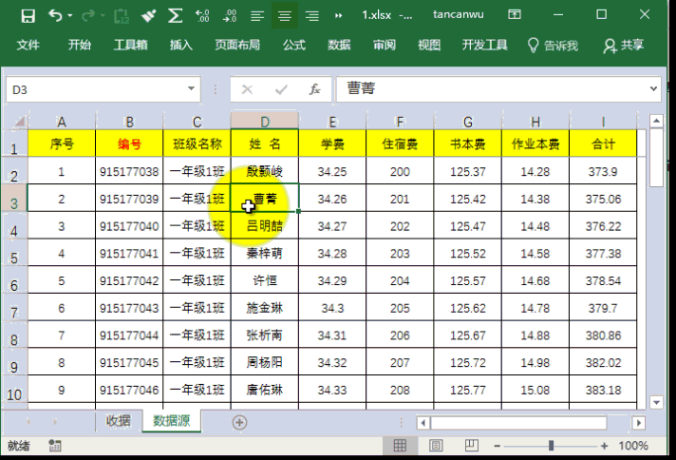Viewport: 676px width, 460px height.
Task: Click the zoom slider handle
Action: [x=551, y=446]
